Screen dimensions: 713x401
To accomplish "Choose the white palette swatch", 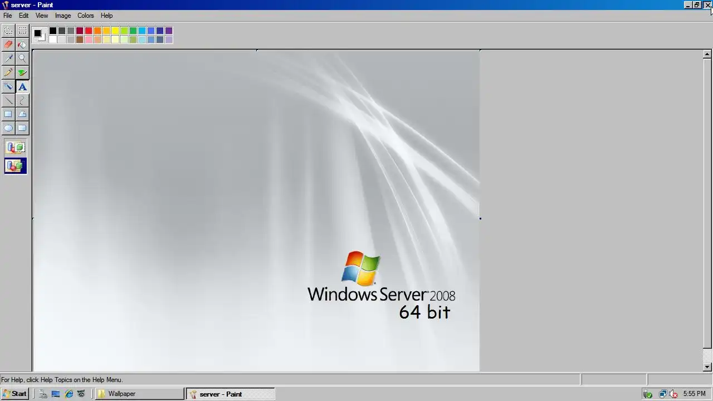I will [53, 40].
